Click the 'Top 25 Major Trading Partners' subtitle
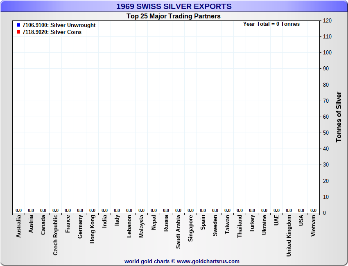The height and width of the screenshot is (266, 348). pyautogui.click(x=174, y=16)
